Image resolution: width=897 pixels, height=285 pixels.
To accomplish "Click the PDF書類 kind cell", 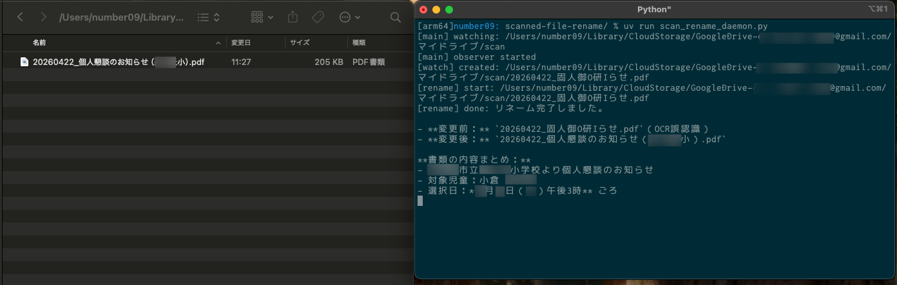I will coord(369,62).
